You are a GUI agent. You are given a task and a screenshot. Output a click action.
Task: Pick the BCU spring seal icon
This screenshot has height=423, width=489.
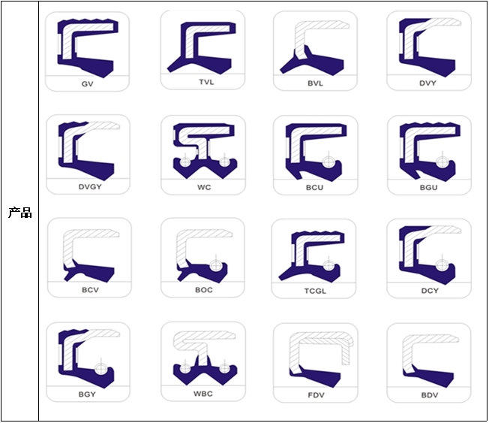coord(316,156)
